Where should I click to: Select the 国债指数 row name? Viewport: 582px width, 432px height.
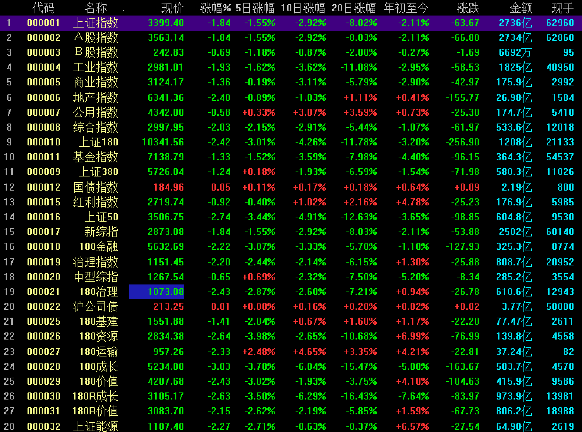96,187
